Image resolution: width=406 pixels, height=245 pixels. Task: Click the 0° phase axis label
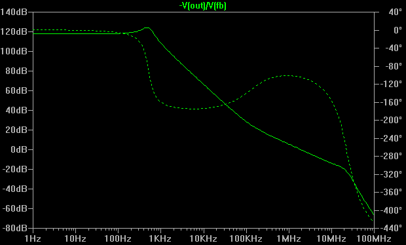pos(397,30)
